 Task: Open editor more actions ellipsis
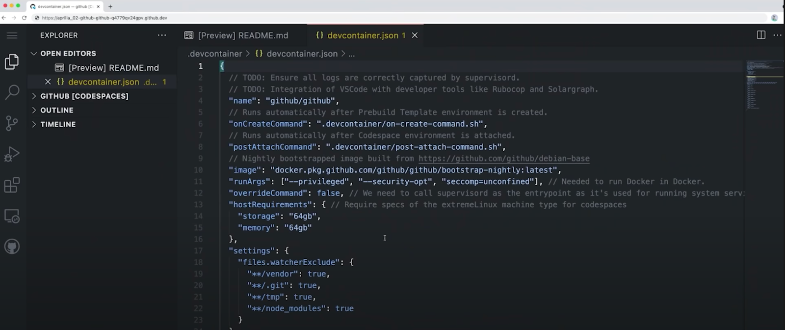(x=778, y=35)
